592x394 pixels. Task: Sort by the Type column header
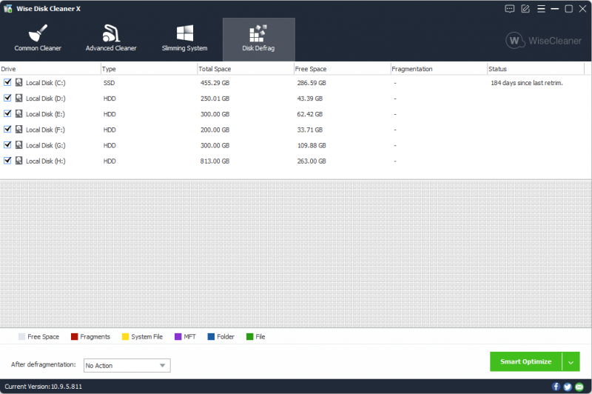tap(149, 69)
